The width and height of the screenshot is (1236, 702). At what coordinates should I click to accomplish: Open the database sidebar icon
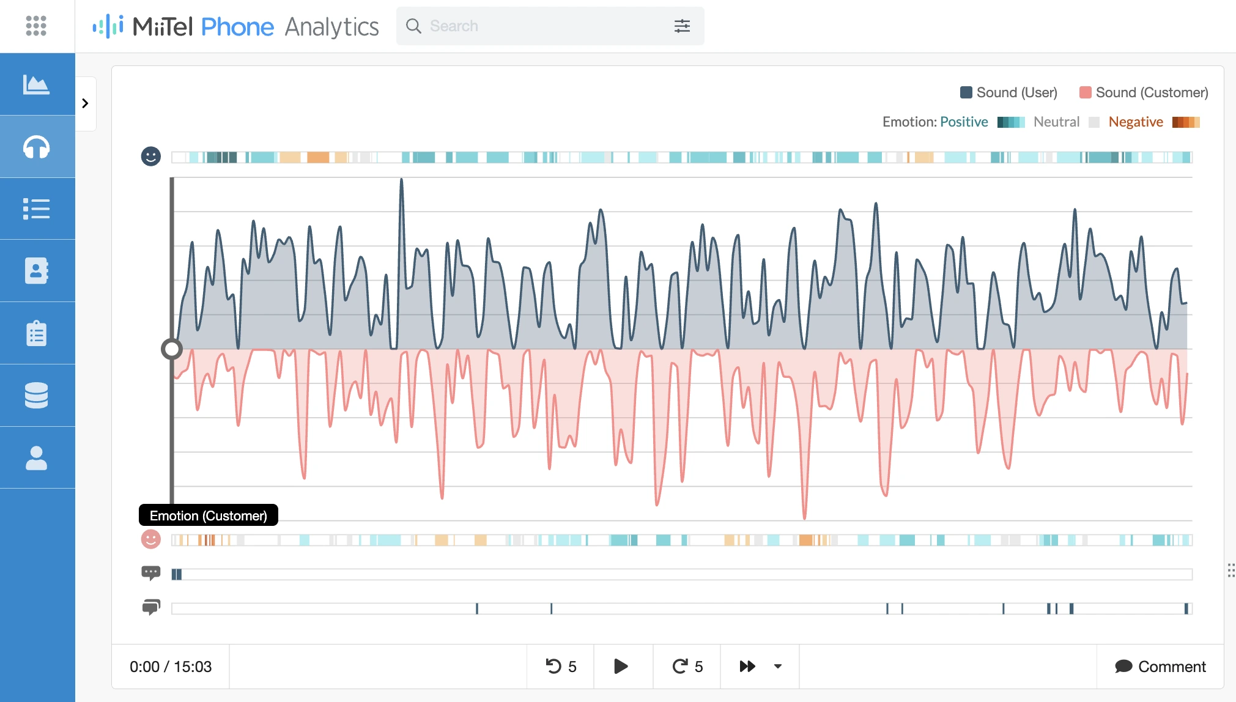pyautogui.click(x=36, y=395)
